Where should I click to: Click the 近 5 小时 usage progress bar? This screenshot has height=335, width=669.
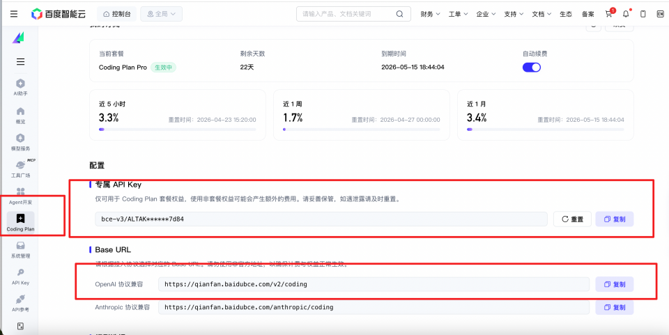tap(177, 129)
